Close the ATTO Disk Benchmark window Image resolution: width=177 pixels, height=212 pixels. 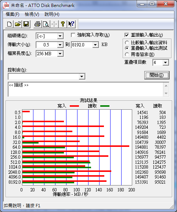click(166, 4)
